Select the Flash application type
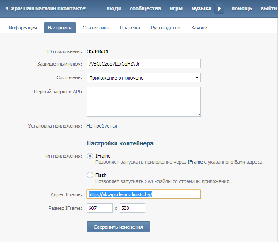 [x=90, y=175]
